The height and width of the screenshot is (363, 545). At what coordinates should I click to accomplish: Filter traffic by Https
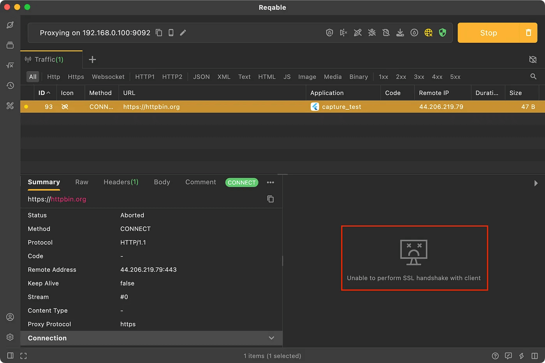tap(76, 77)
